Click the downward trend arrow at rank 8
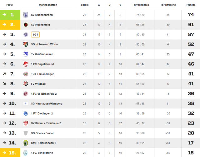The height and width of the screenshot is (157, 200). click(x=4, y=83)
